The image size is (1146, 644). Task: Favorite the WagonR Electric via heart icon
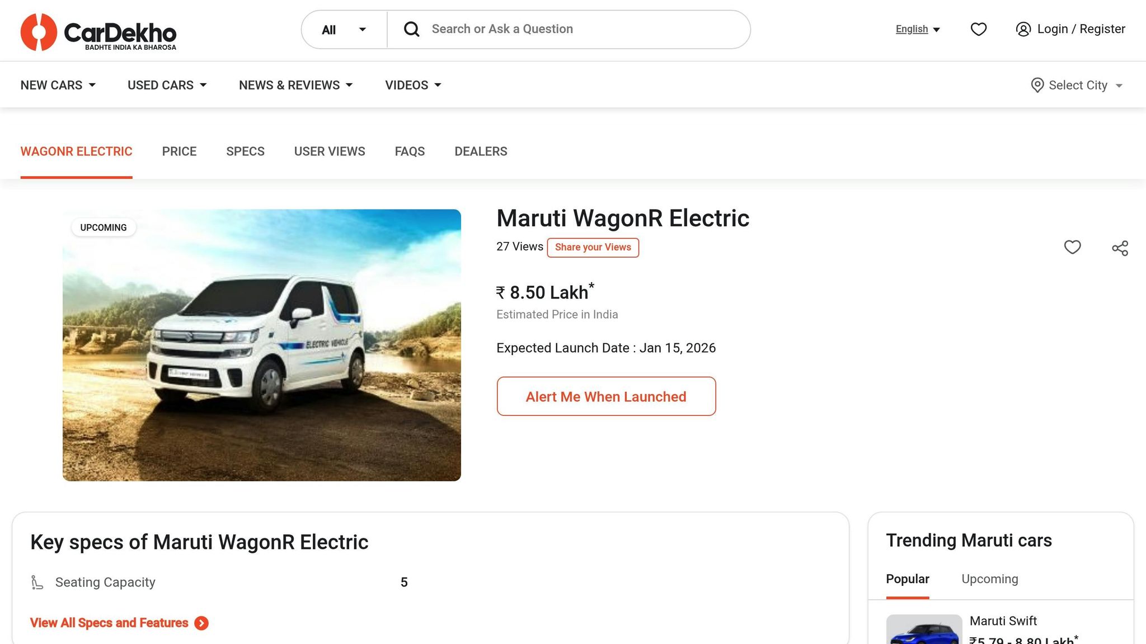(1073, 248)
